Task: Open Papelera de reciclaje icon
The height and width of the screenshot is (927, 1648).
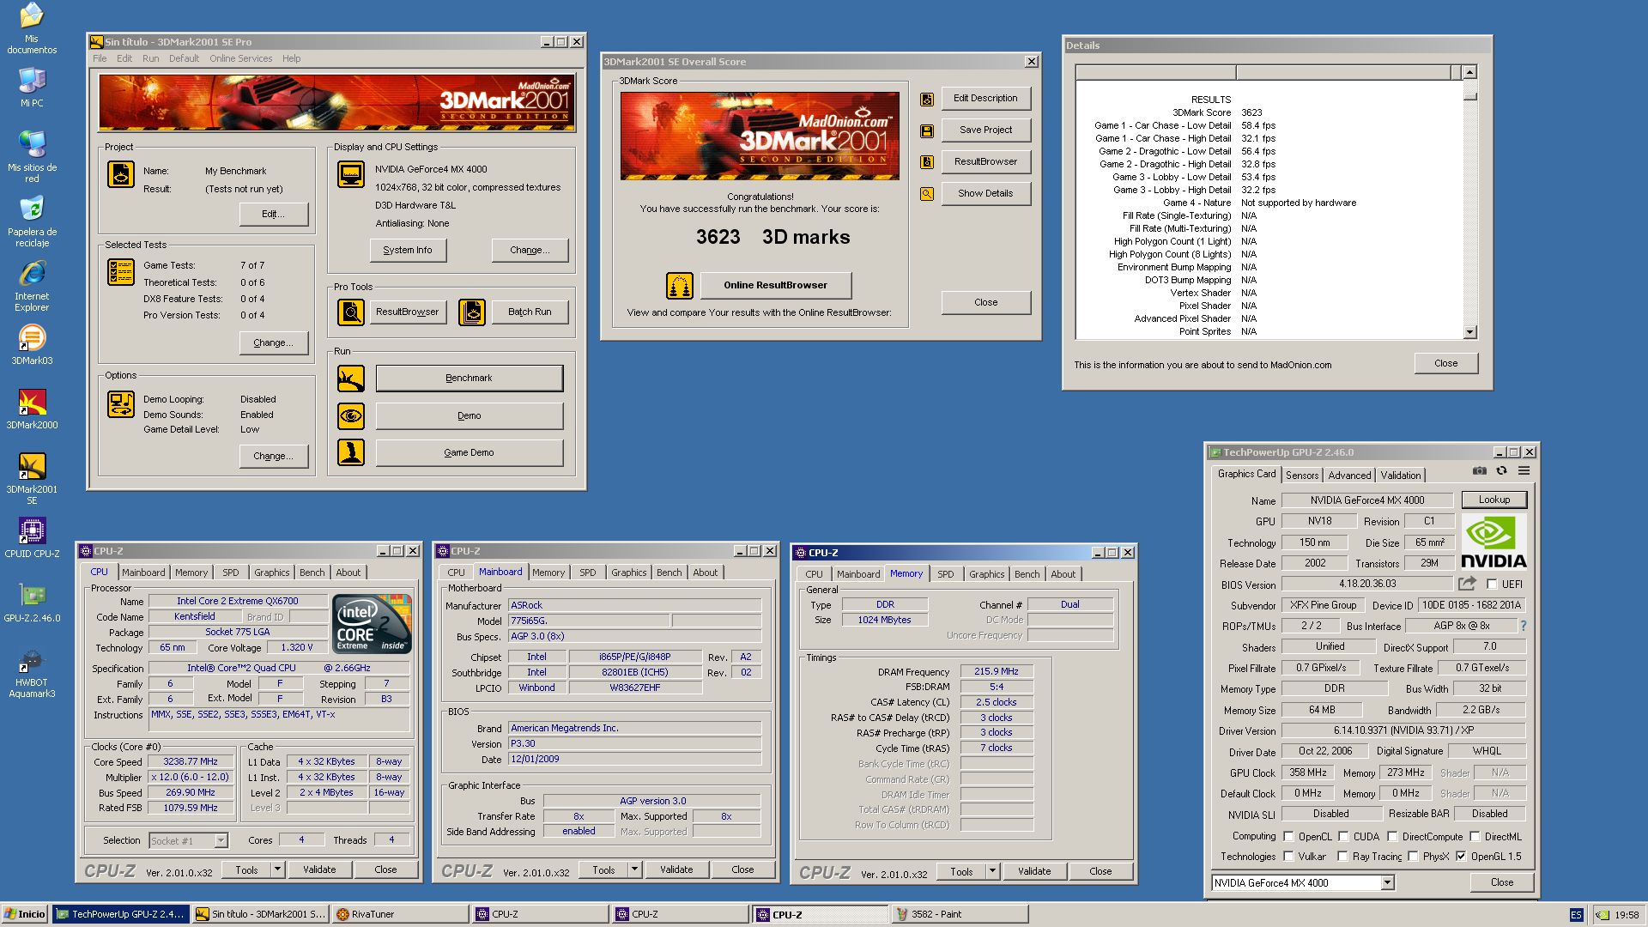Action: [32, 221]
